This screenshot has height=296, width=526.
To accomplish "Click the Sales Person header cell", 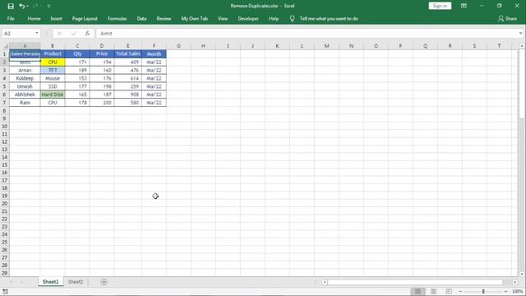I will coord(25,53).
